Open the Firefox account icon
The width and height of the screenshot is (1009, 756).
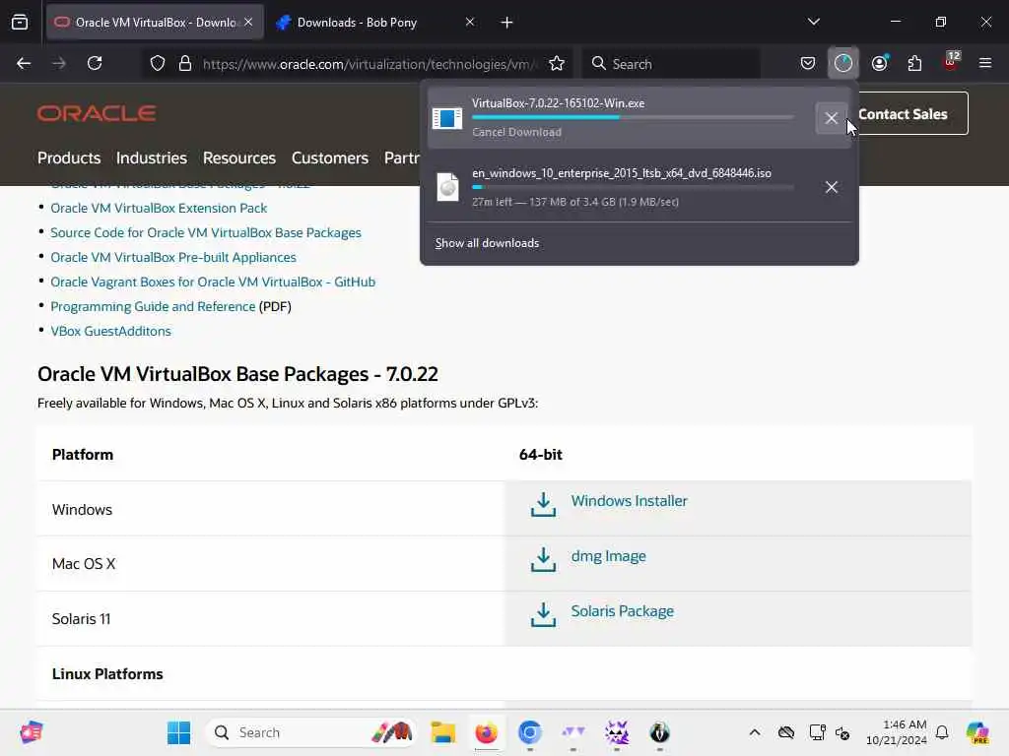(879, 63)
